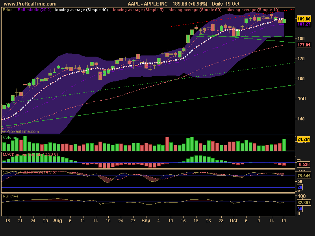This screenshot has height=236, width=315.
Task: Click the Stoch %K Stoch %D label
Action: pos(30,172)
